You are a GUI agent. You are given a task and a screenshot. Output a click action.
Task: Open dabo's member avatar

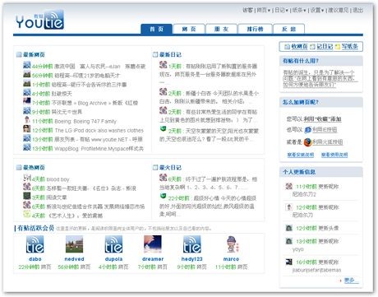click(35, 244)
